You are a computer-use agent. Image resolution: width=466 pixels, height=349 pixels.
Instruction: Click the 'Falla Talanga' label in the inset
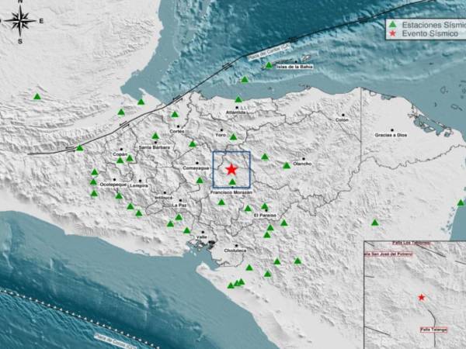click(x=434, y=330)
